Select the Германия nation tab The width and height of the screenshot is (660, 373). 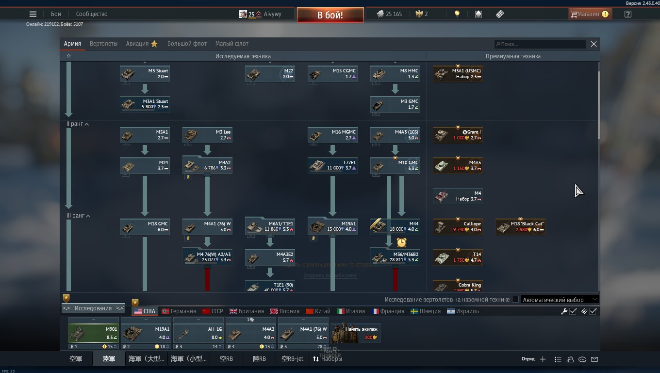click(x=179, y=311)
